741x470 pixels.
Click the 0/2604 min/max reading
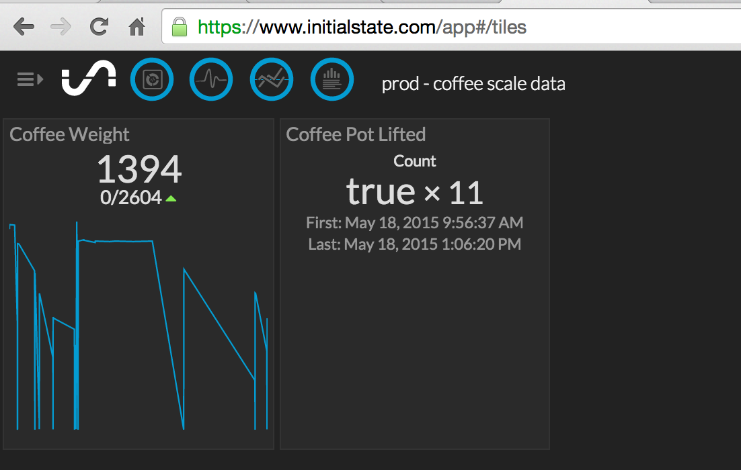pos(131,197)
